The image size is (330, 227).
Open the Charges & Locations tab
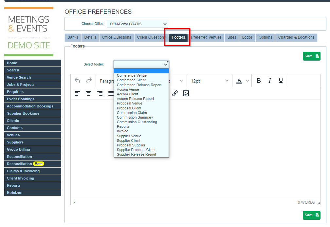[x=296, y=37]
